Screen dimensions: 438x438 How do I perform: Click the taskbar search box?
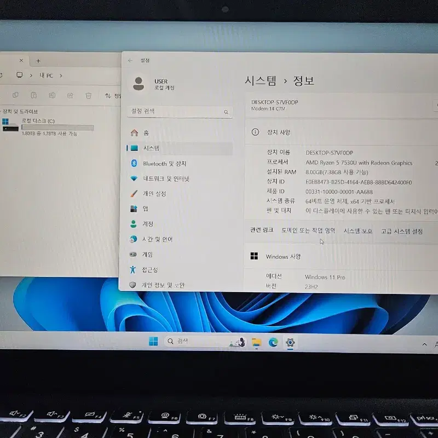point(205,341)
